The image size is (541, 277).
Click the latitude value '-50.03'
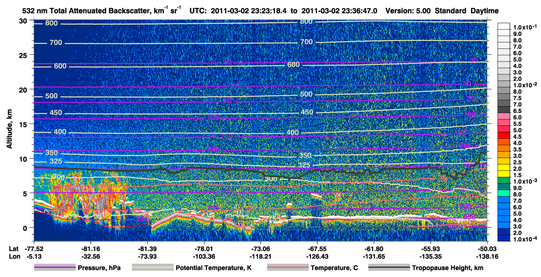(486, 248)
